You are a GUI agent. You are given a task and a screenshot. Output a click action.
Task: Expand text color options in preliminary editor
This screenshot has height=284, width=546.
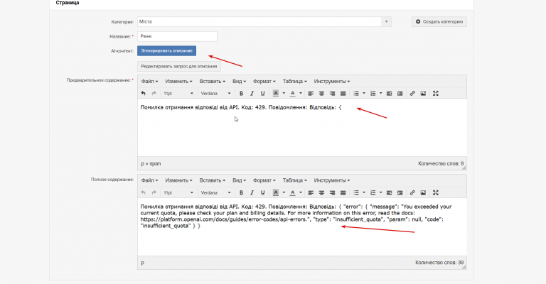click(x=301, y=94)
